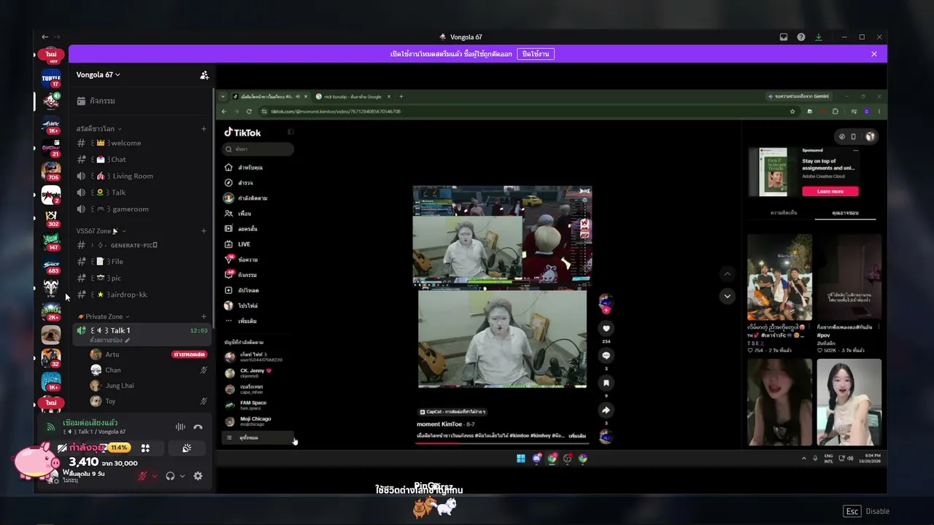Select user Chan in the voice channel

click(148, 370)
